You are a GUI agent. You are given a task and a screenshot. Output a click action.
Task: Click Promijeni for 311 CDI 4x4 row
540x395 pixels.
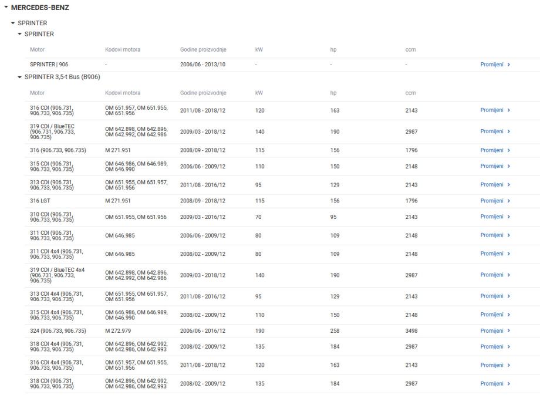click(495, 254)
